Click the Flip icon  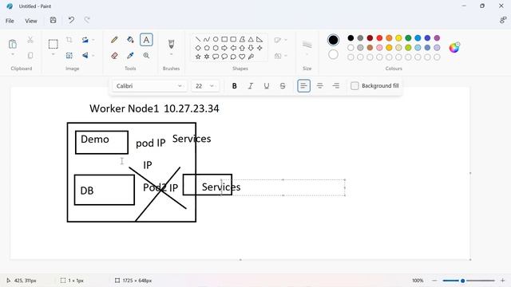tap(85, 56)
